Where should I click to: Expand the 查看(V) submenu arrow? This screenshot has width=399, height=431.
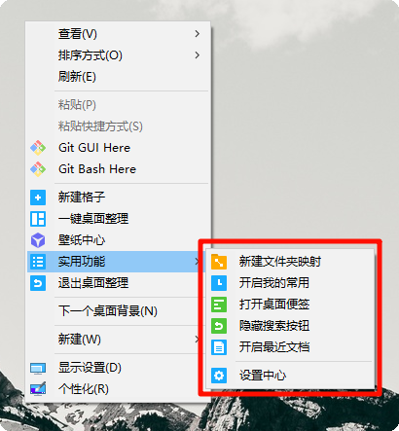coord(197,34)
